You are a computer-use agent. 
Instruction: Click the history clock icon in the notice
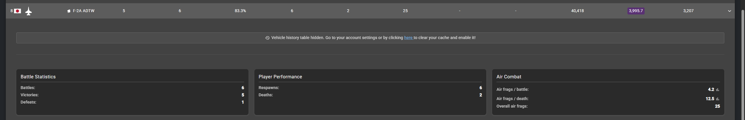click(x=267, y=38)
